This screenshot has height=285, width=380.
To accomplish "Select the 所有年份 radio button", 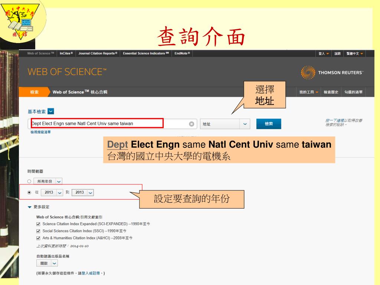I will tap(29, 181).
